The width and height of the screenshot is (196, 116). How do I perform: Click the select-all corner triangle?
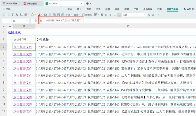4,26
